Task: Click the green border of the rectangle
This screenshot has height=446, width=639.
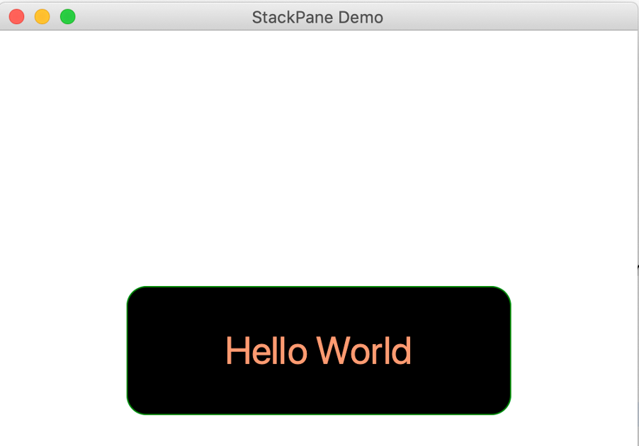Action: pos(318,287)
